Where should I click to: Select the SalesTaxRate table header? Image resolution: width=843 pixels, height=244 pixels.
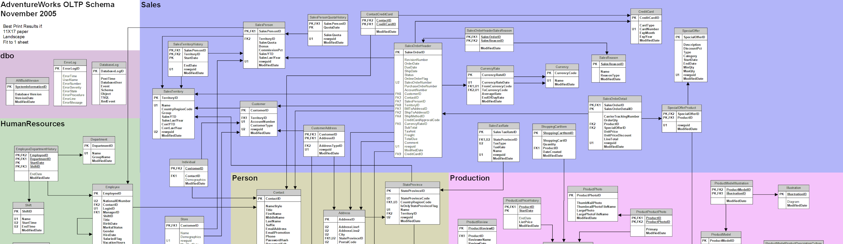tap(498, 126)
